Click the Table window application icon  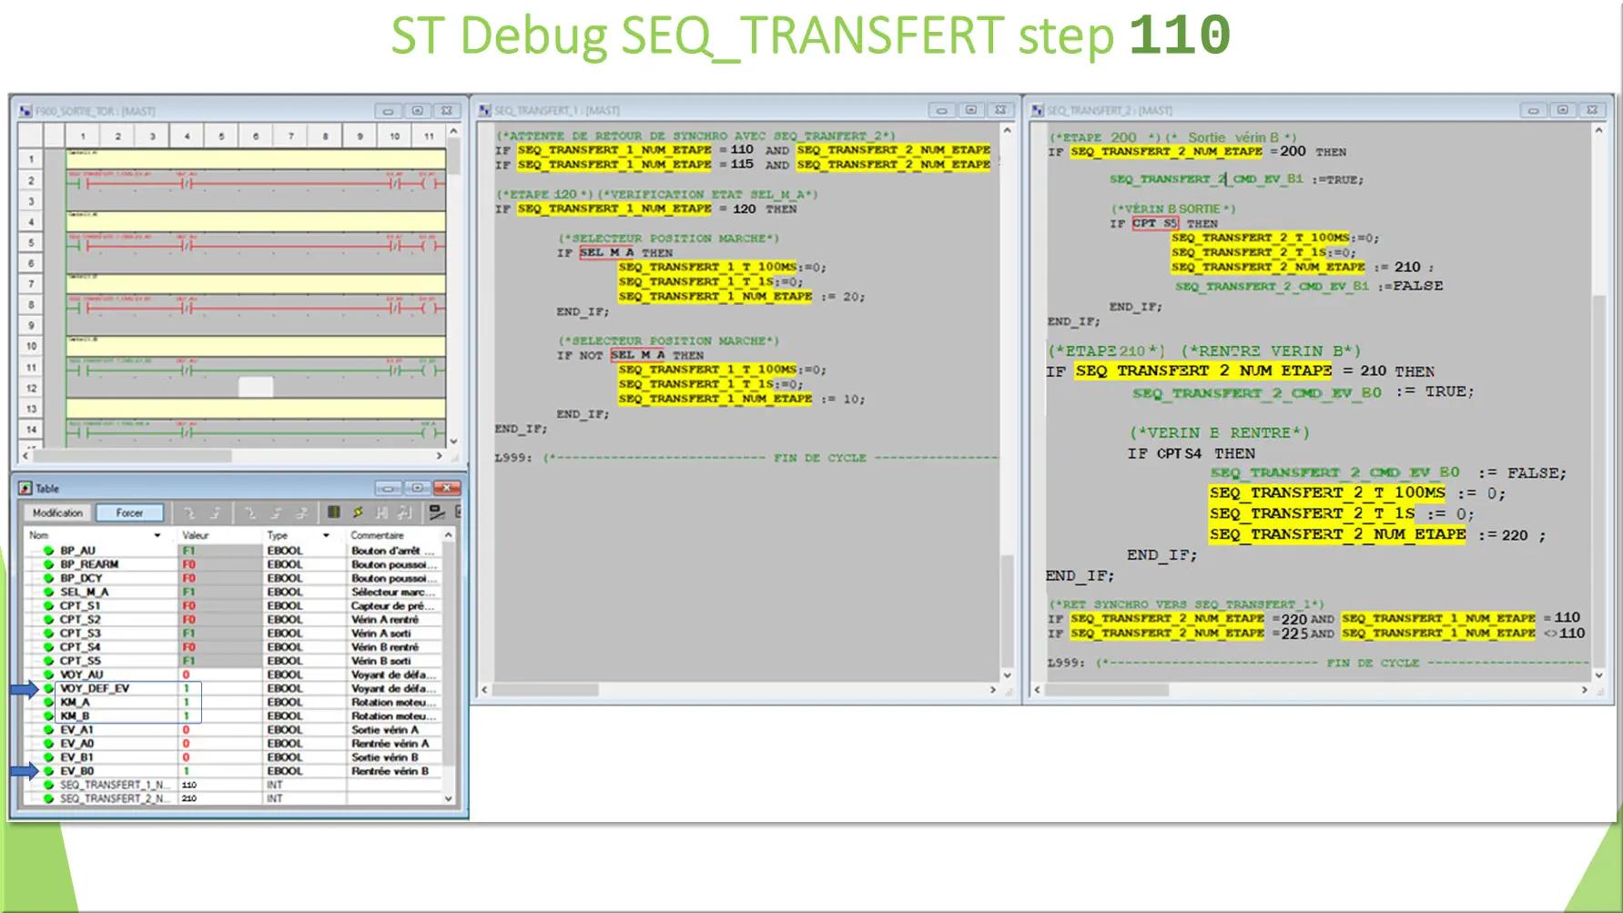pyautogui.click(x=25, y=487)
